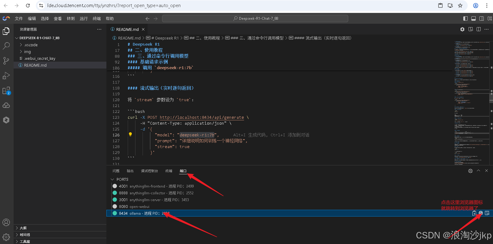Screen dimensions: 493x244
Task: Open the cloud deployment icon in activity bar
Action: click(6, 105)
